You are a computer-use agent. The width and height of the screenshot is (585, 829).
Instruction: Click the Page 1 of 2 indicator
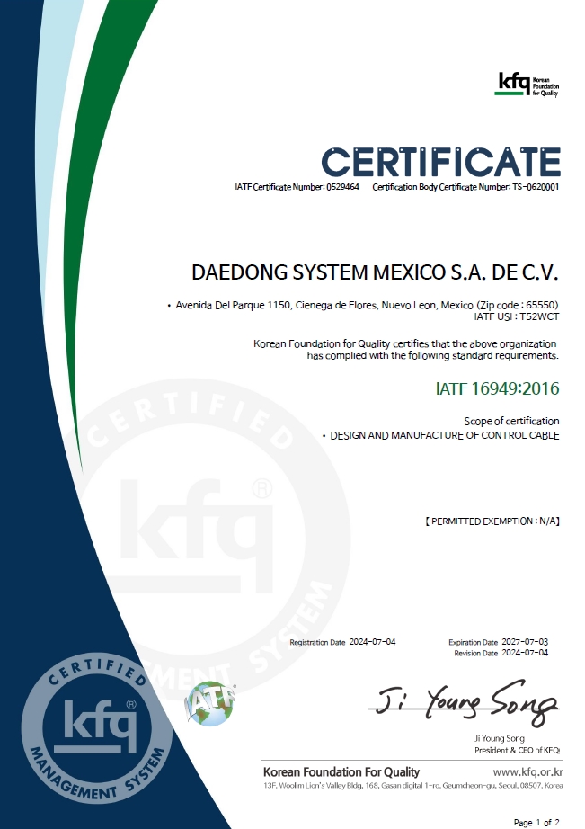click(536, 823)
